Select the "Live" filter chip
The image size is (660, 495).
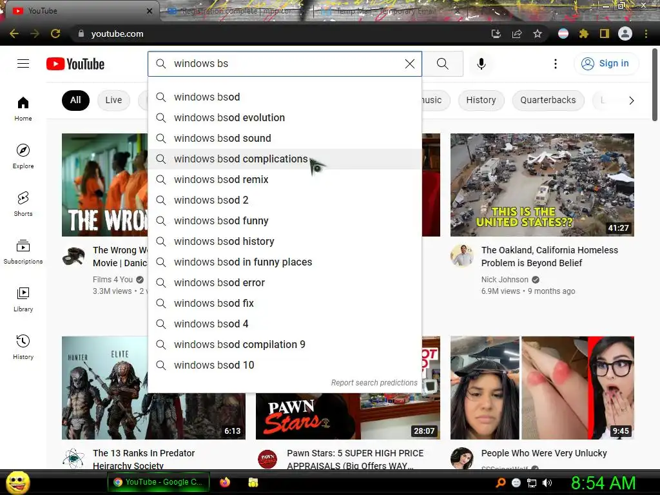(113, 100)
